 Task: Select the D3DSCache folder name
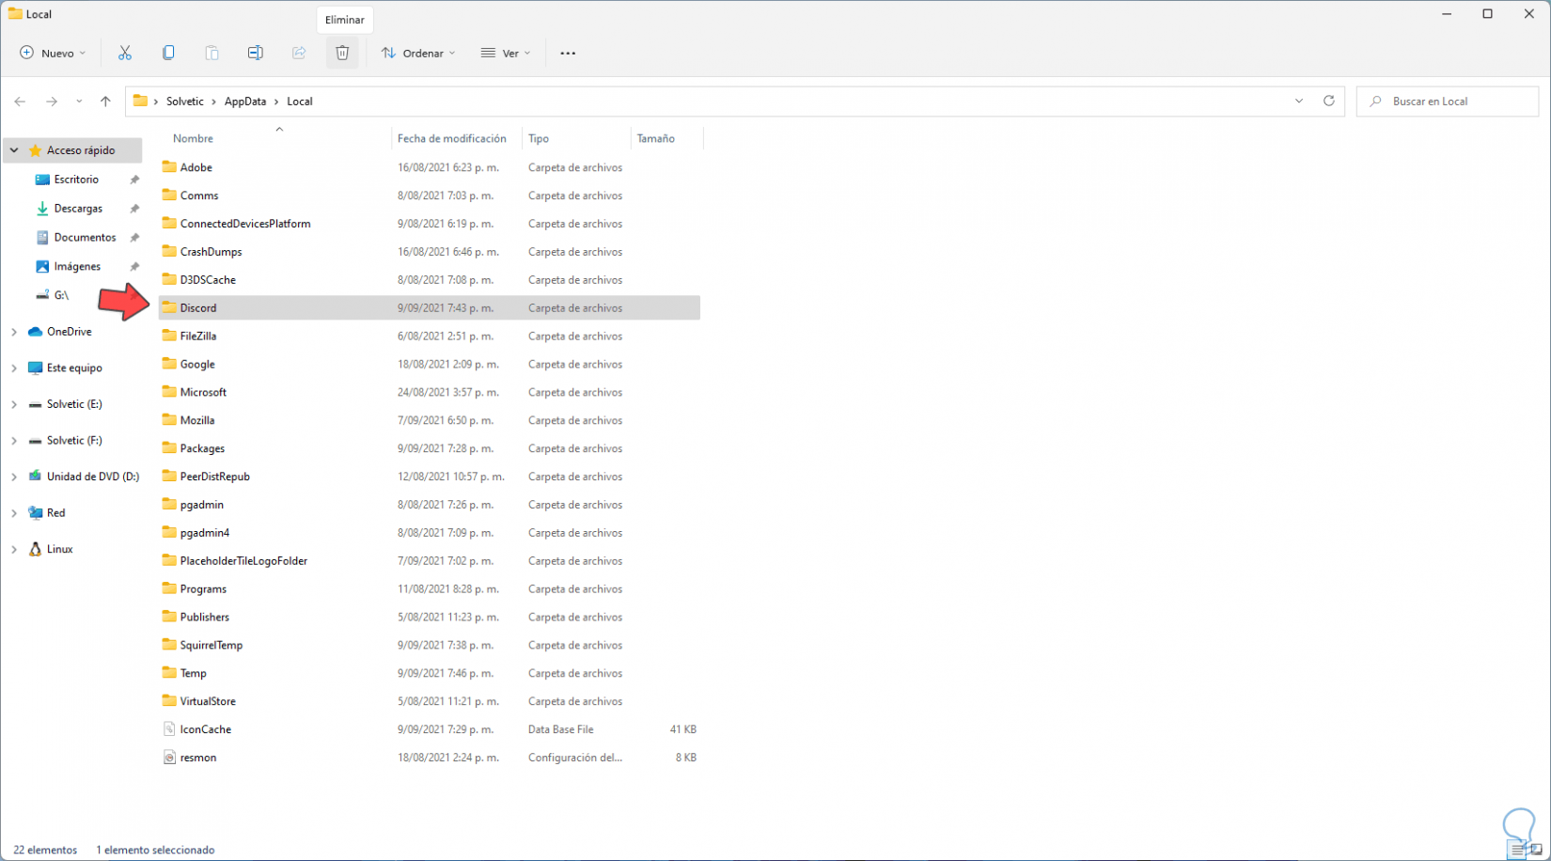[x=208, y=280]
